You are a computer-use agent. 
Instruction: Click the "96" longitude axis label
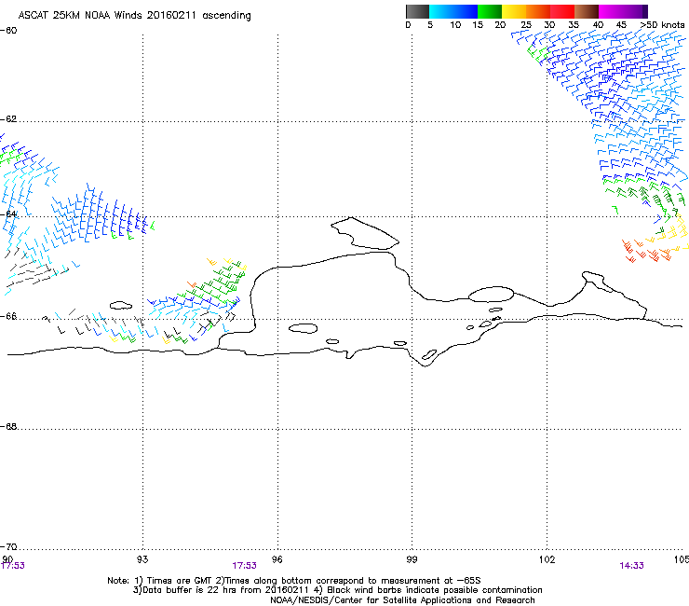277,559
